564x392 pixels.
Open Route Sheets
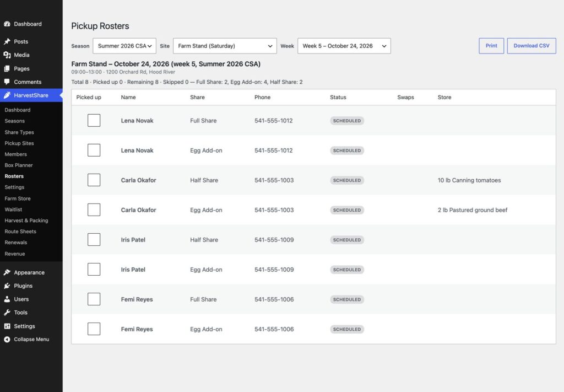coord(20,231)
